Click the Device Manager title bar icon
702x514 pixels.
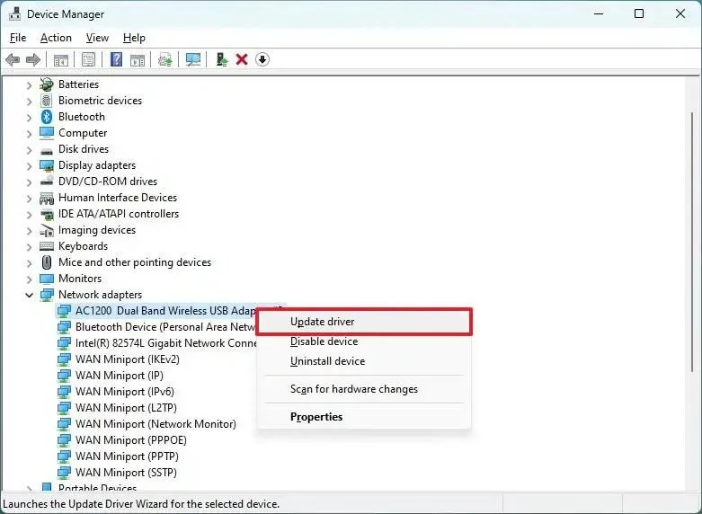coord(14,13)
